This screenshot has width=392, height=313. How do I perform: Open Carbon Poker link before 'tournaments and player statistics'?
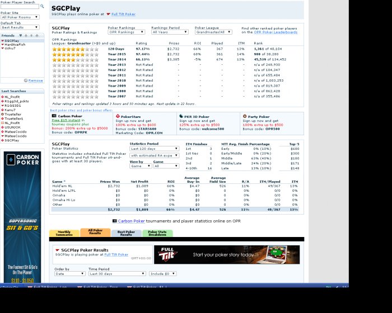coord(131,221)
